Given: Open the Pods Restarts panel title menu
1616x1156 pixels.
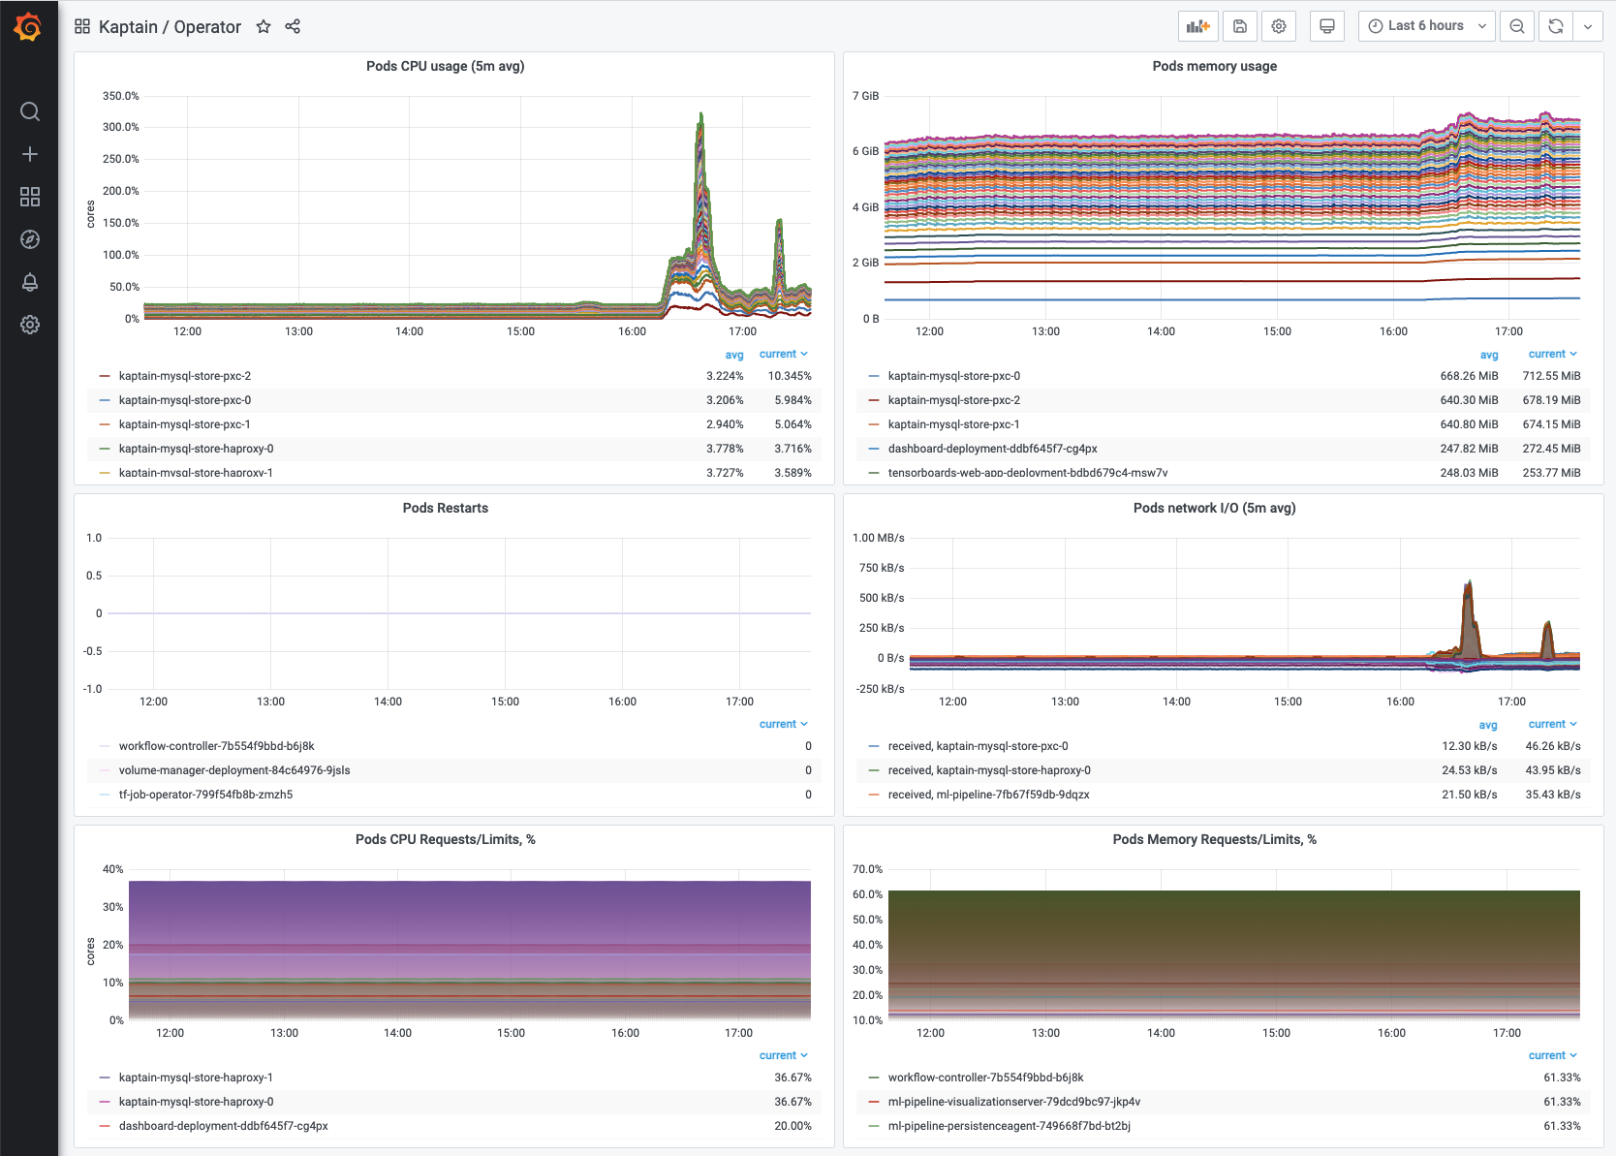Looking at the screenshot, I should tap(446, 508).
